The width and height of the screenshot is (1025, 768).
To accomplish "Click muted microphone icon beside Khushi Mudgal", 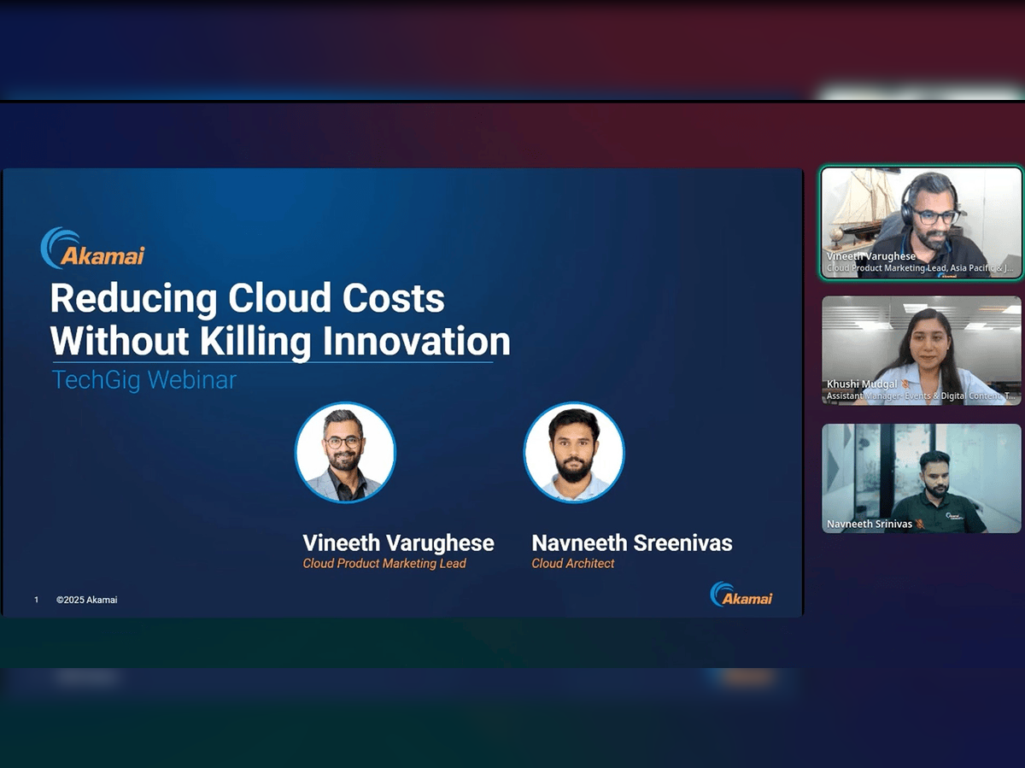I will (904, 384).
